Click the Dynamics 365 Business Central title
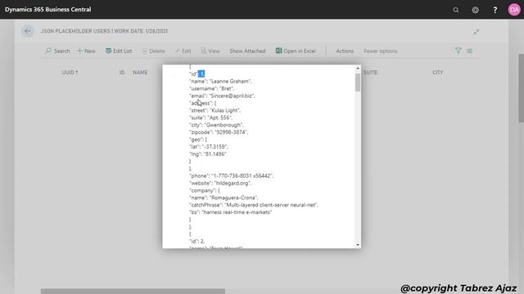The height and width of the screenshot is (294, 524). (x=47, y=9)
